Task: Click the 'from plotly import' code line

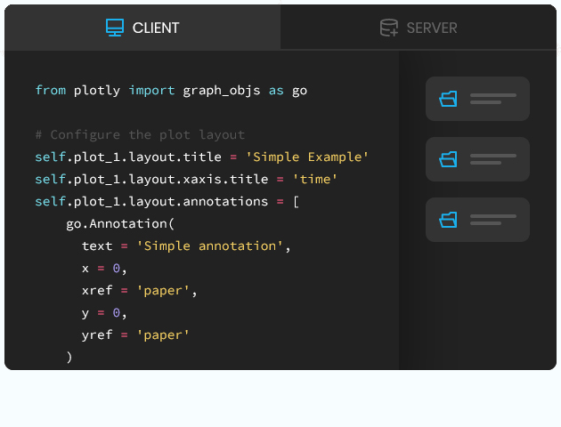Action: click(x=171, y=91)
